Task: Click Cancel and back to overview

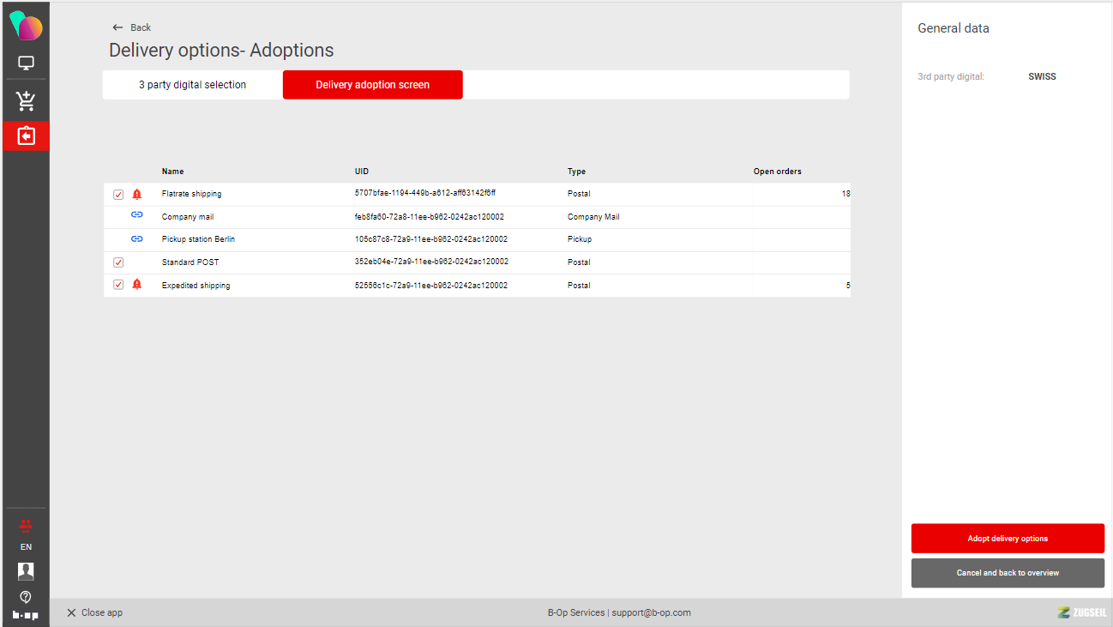Action: [1008, 573]
